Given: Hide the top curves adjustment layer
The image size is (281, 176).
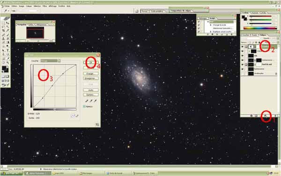Looking at the screenshot, I should tap(242, 46).
